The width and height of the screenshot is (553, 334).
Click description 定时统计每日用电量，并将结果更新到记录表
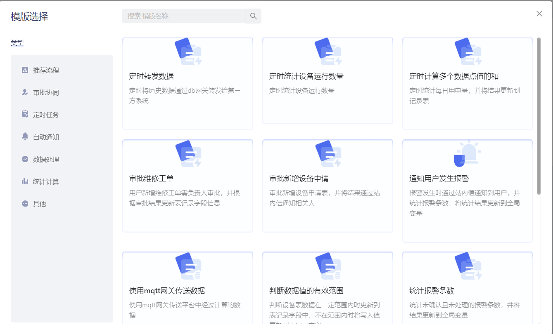point(465,96)
